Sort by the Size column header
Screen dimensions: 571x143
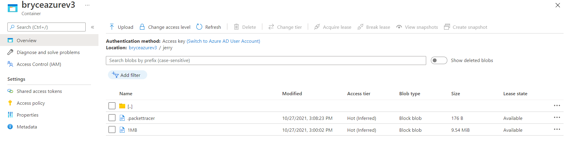(x=455, y=93)
